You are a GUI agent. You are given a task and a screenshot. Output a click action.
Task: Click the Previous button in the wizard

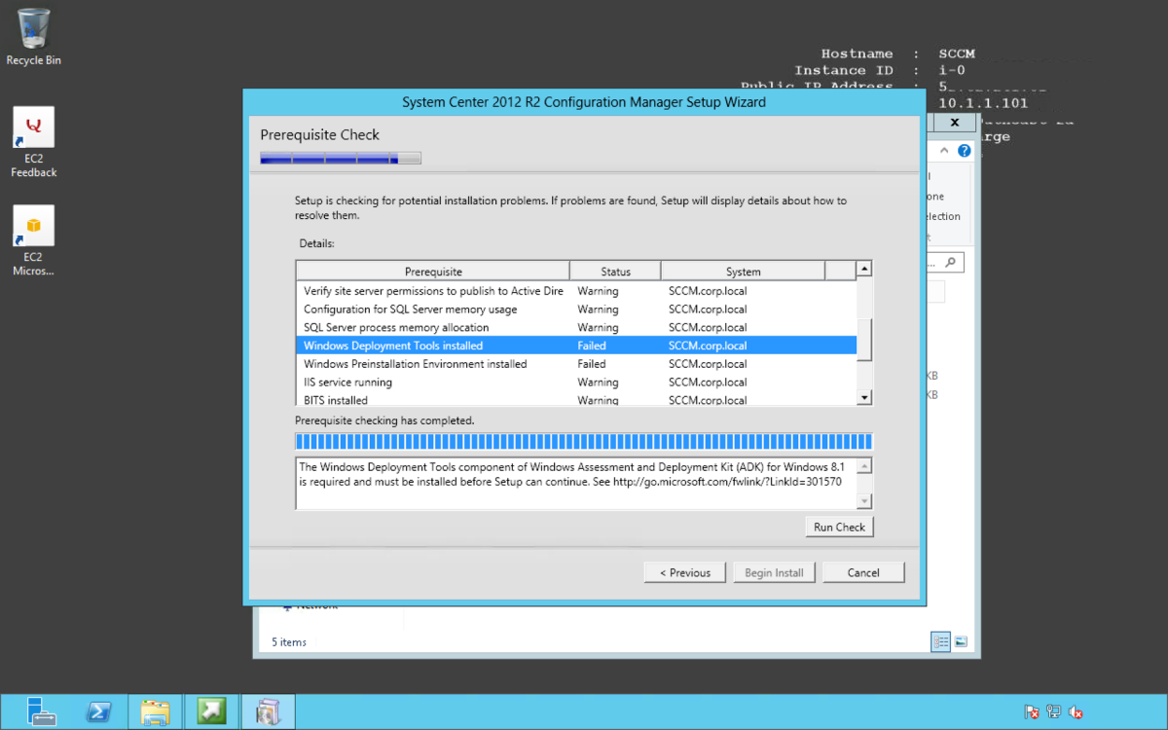click(684, 571)
